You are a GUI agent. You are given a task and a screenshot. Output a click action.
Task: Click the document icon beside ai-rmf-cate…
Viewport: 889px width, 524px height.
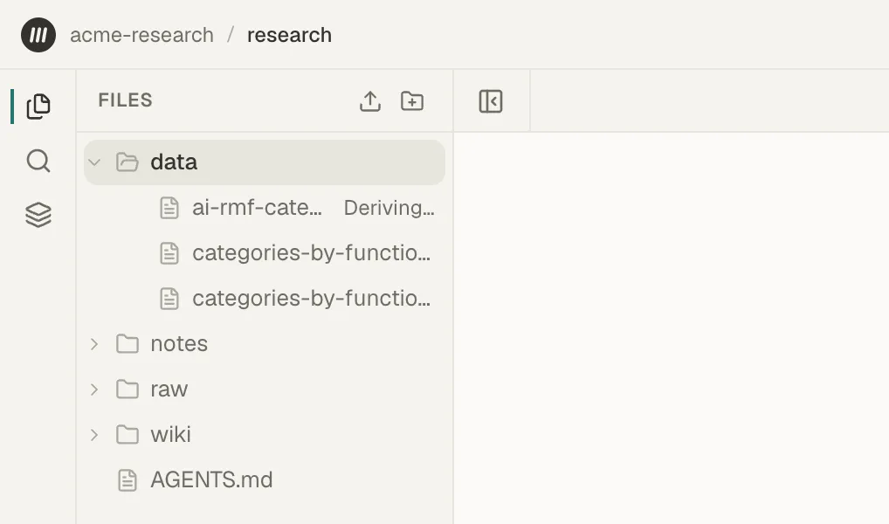[x=169, y=208]
